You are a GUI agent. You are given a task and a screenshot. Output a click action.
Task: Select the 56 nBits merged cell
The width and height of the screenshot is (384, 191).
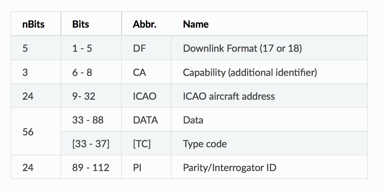28,132
